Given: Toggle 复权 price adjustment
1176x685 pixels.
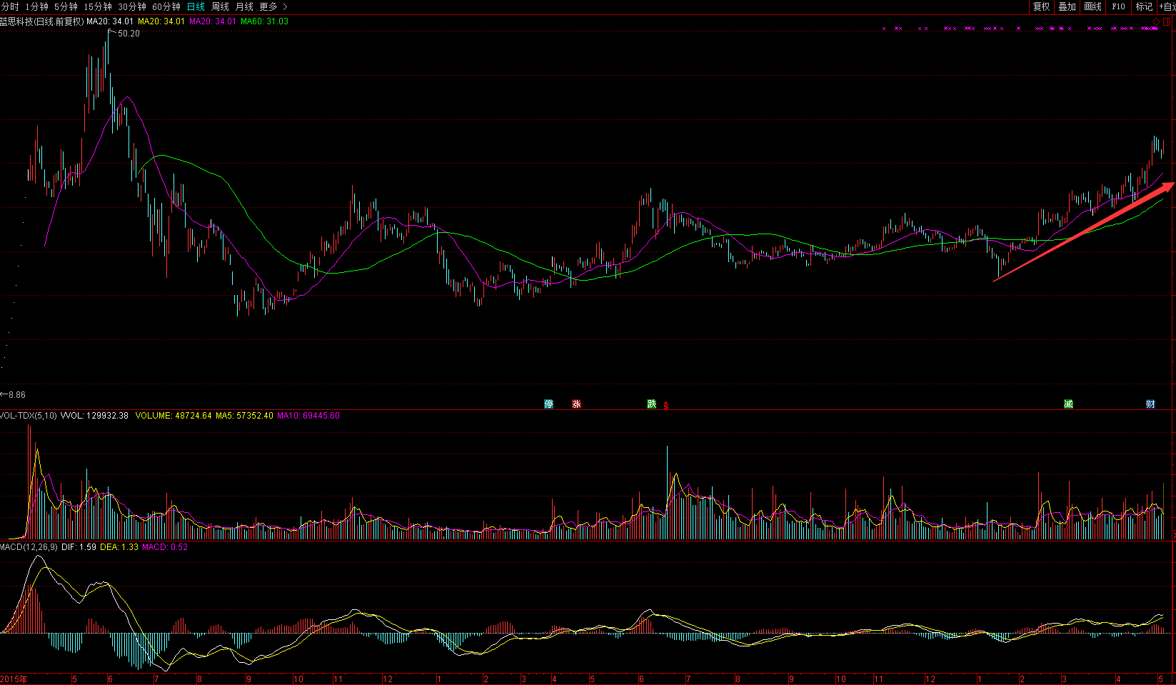Looking at the screenshot, I should (x=1041, y=6).
